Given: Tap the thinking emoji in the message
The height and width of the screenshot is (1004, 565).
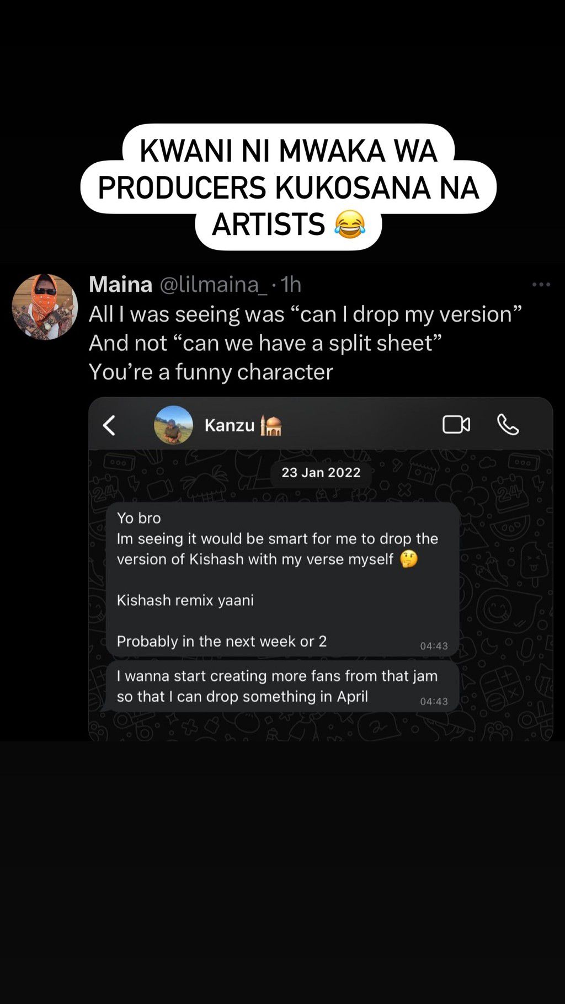Looking at the screenshot, I should [409, 559].
